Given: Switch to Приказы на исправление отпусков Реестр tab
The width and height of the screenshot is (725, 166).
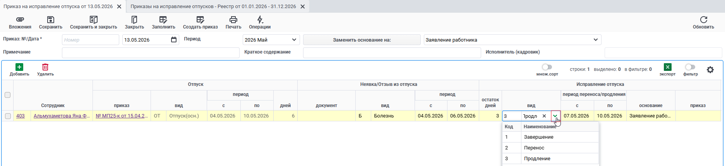Looking at the screenshot, I should pos(213,7).
